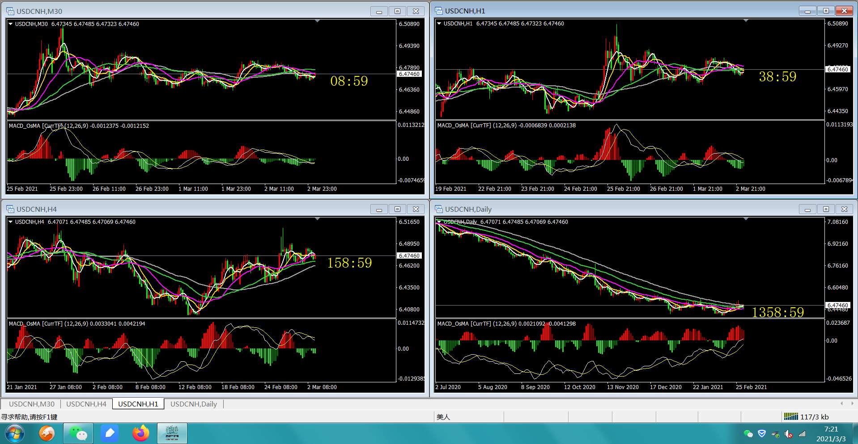This screenshot has height=444, width=858.
Task: Click the muted speaker volume tray icon
Action: [789, 434]
